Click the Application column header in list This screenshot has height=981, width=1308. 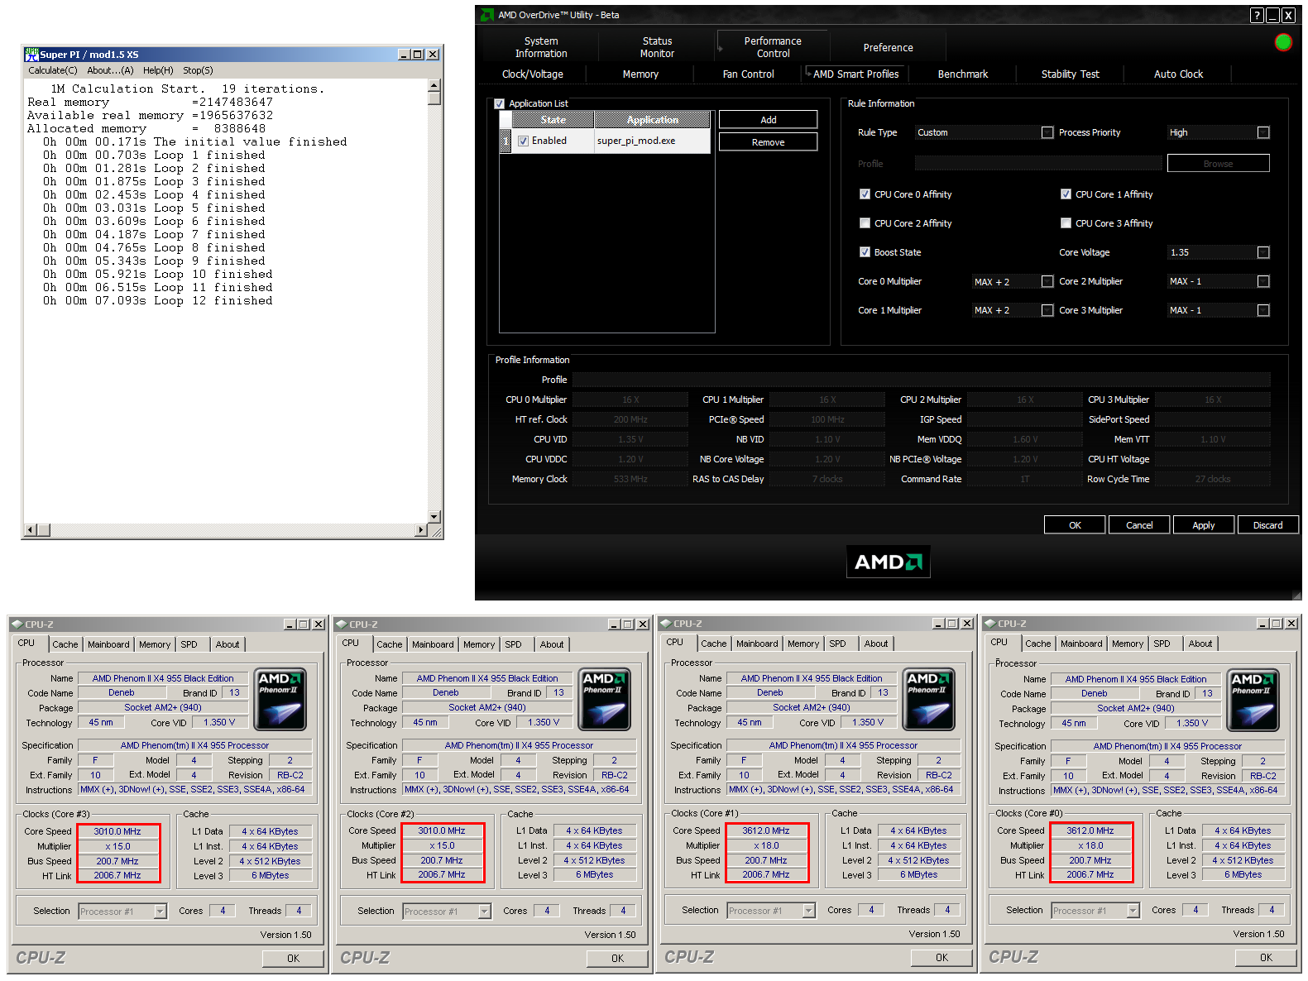point(653,120)
